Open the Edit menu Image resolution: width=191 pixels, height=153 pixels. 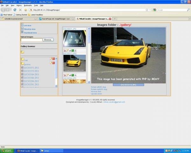pos(7,5)
